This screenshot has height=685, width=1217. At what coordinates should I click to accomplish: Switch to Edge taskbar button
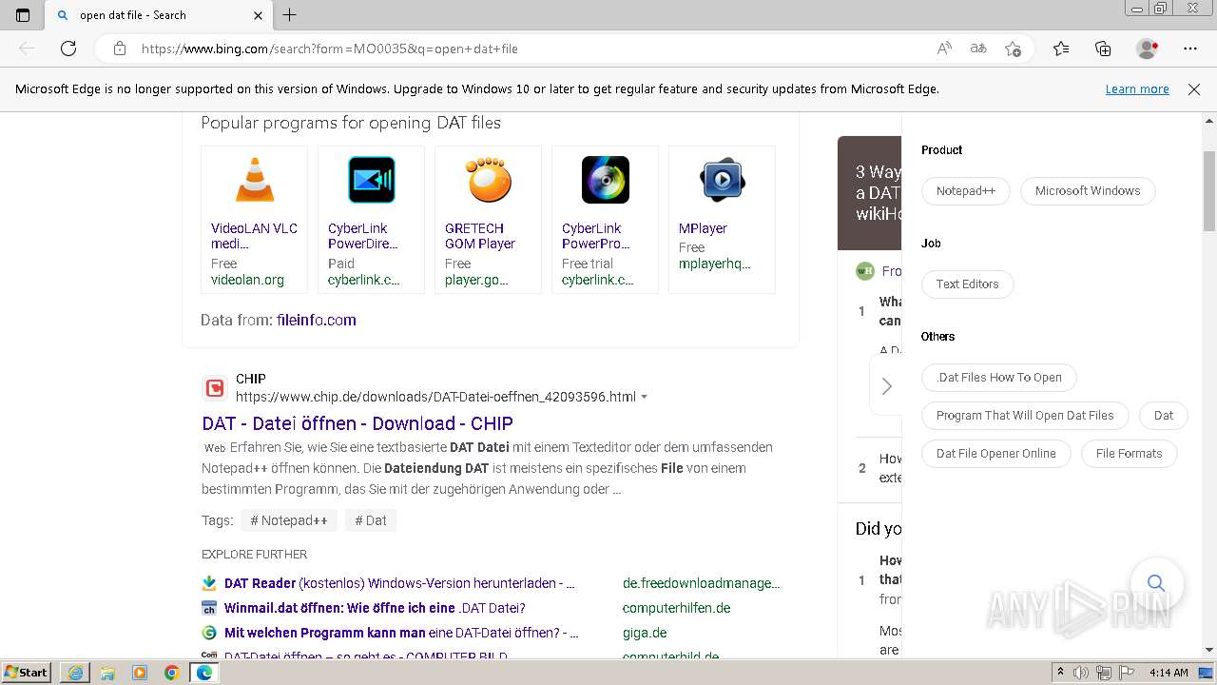coord(204,673)
